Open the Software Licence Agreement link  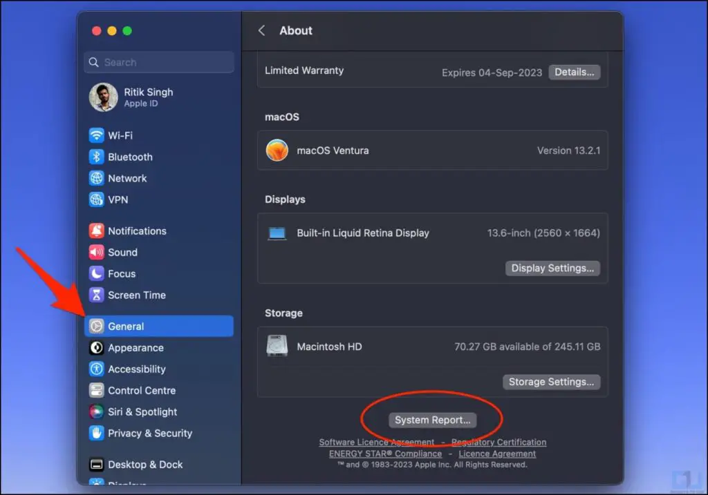tap(376, 442)
